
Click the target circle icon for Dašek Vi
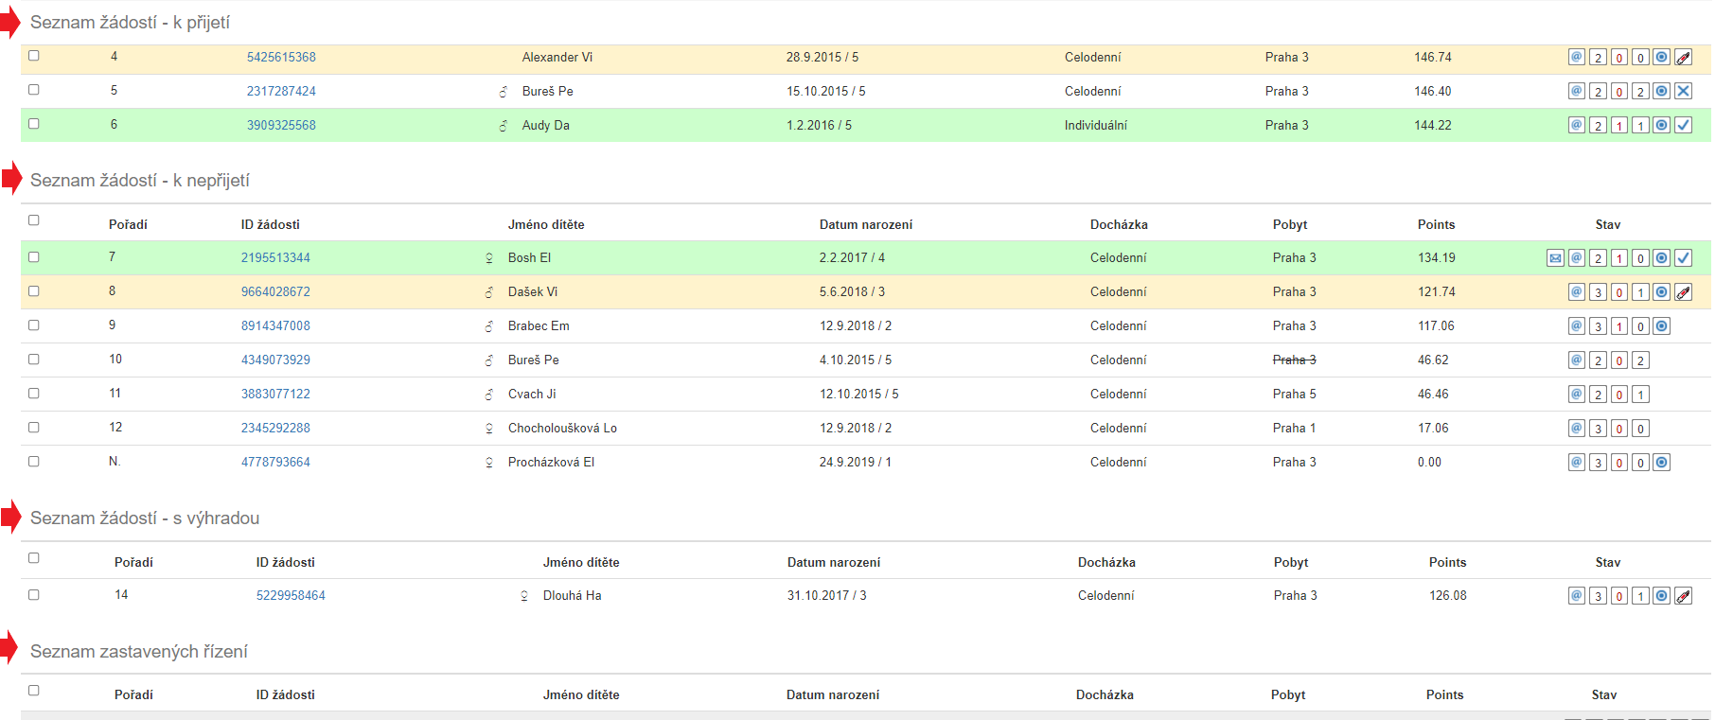click(1662, 291)
